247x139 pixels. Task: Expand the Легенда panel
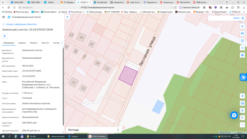coord(93,130)
